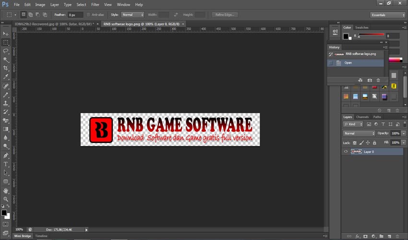Image resolution: width=408 pixels, height=240 pixels.
Task: Select the Eraser tool
Action: coord(6,120)
